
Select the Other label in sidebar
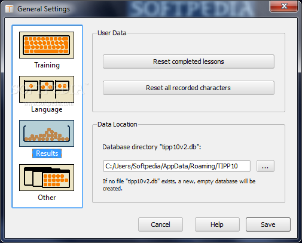(x=47, y=198)
